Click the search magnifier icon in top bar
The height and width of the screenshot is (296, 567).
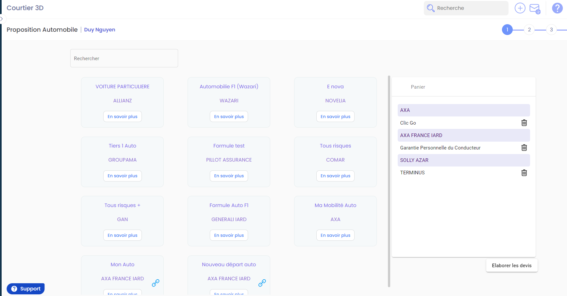430,8
